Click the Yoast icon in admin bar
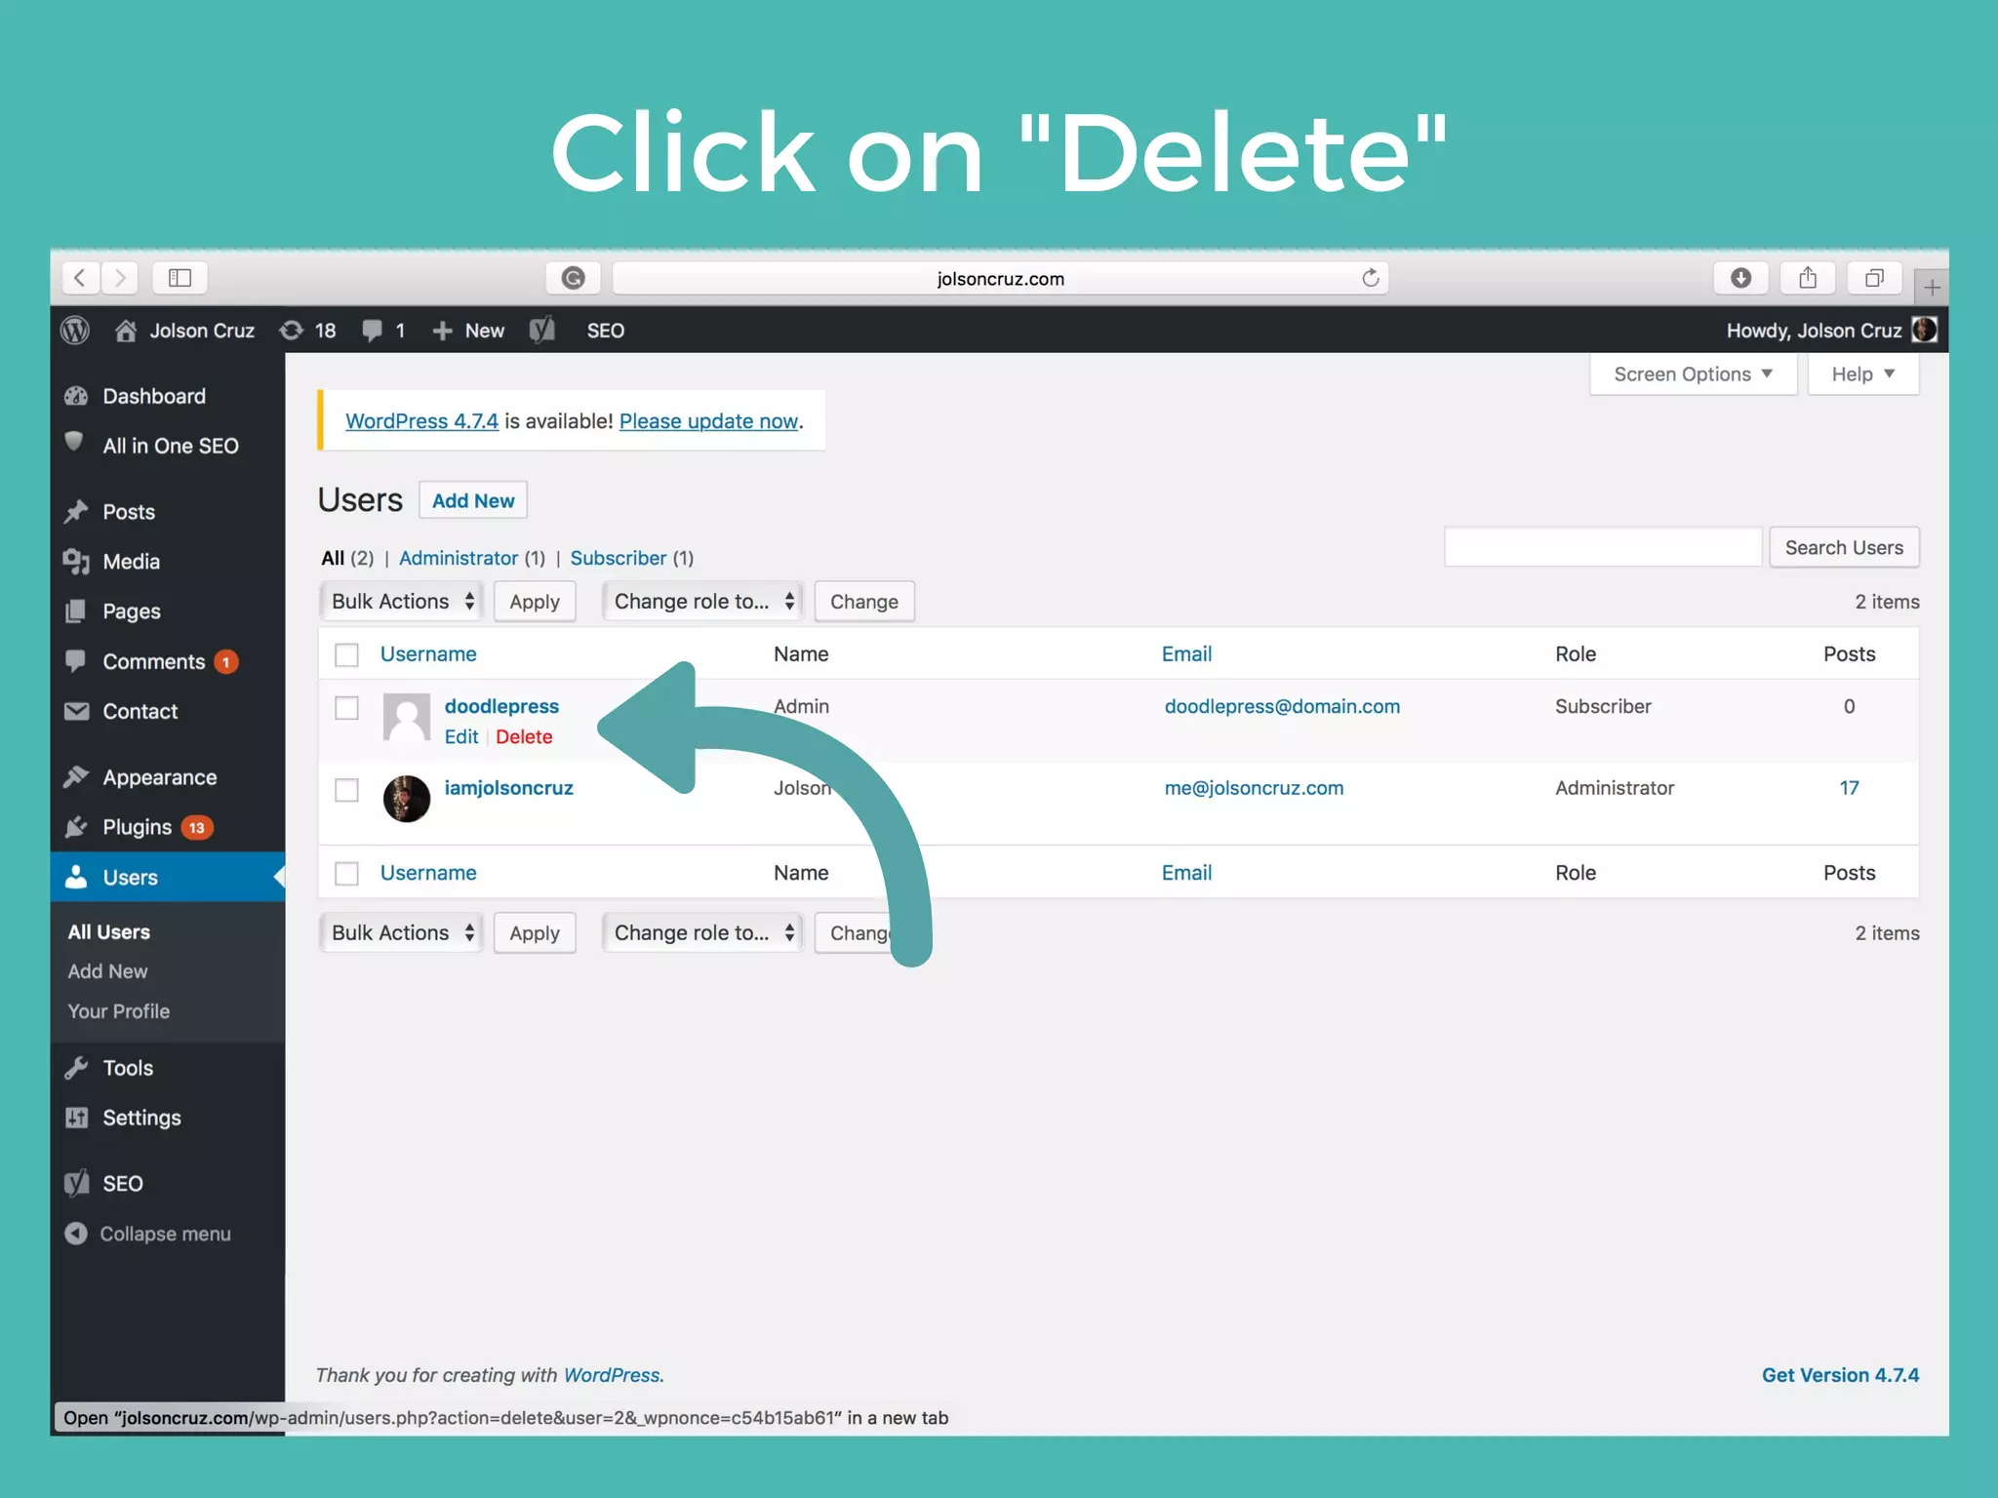The height and width of the screenshot is (1498, 1998). 542,331
